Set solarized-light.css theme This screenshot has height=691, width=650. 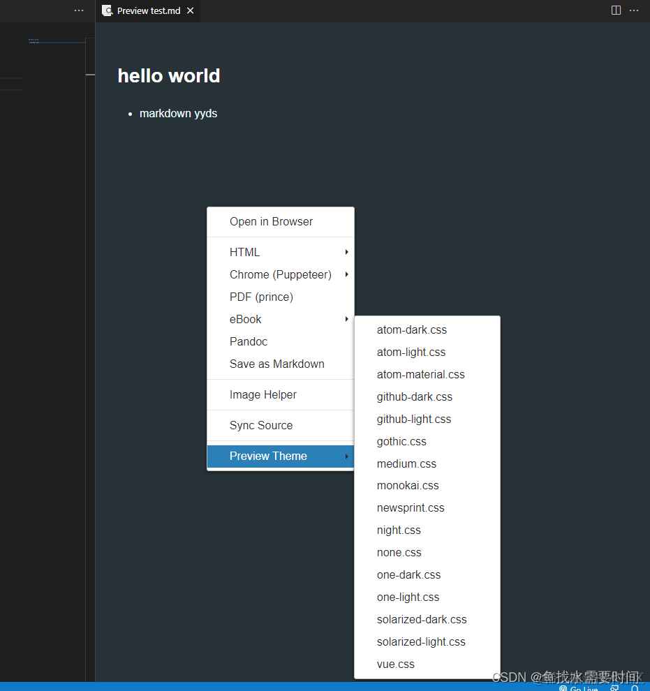[427, 641]
